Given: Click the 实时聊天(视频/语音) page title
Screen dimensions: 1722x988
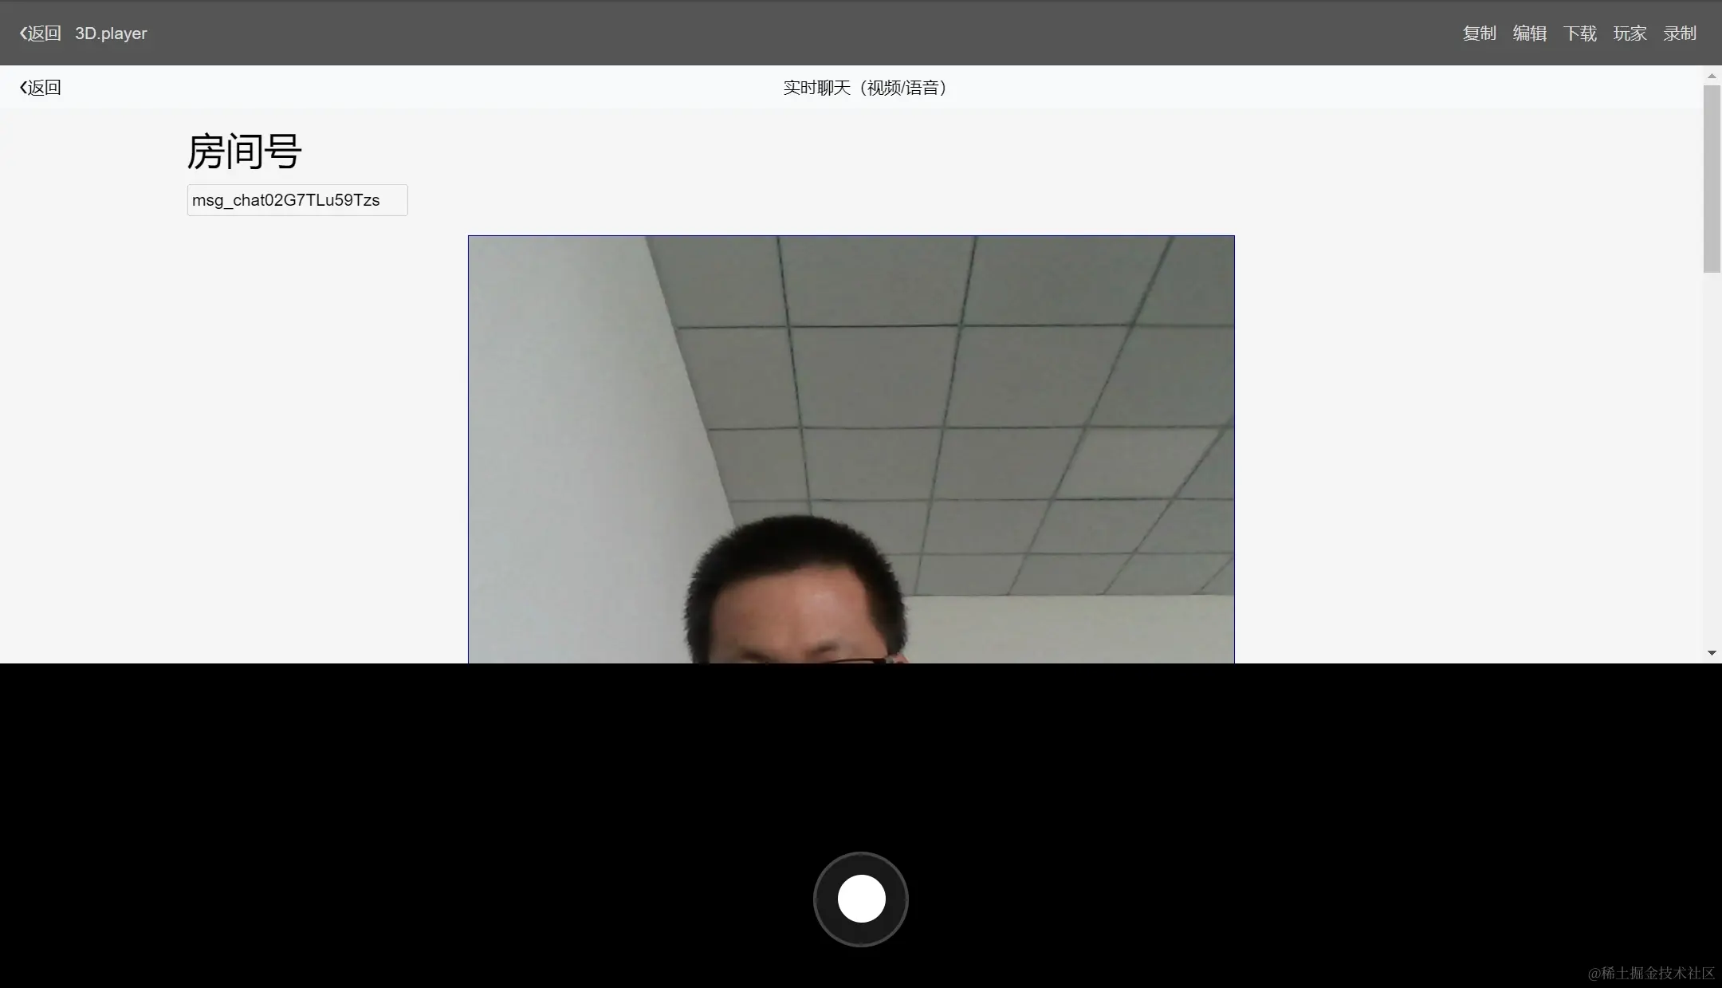Looking at the screenshot, I should [x=866, y=88].
